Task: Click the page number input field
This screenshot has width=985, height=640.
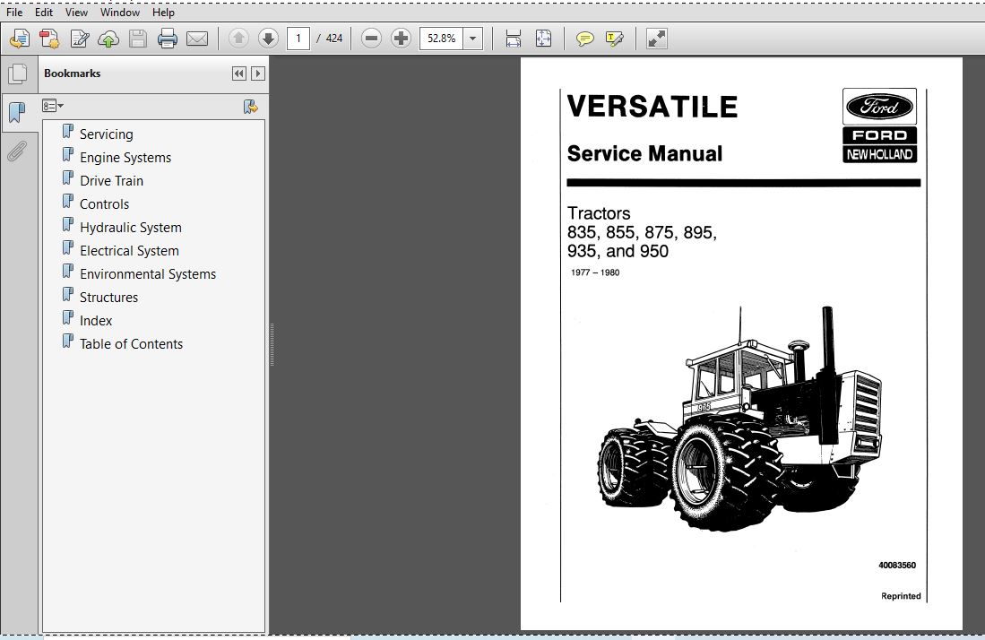Action: (298, 39)
